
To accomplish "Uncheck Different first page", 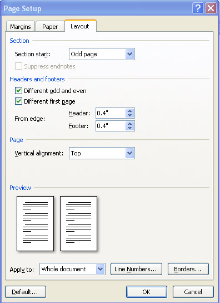I will (18, 101).
